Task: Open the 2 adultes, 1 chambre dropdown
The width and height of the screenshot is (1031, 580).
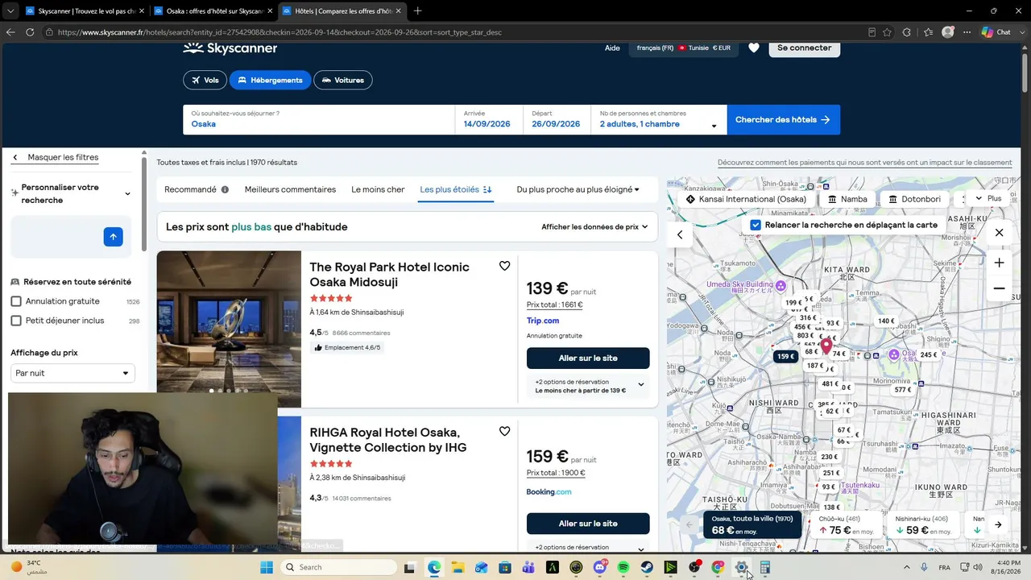Action: point(658,120)
